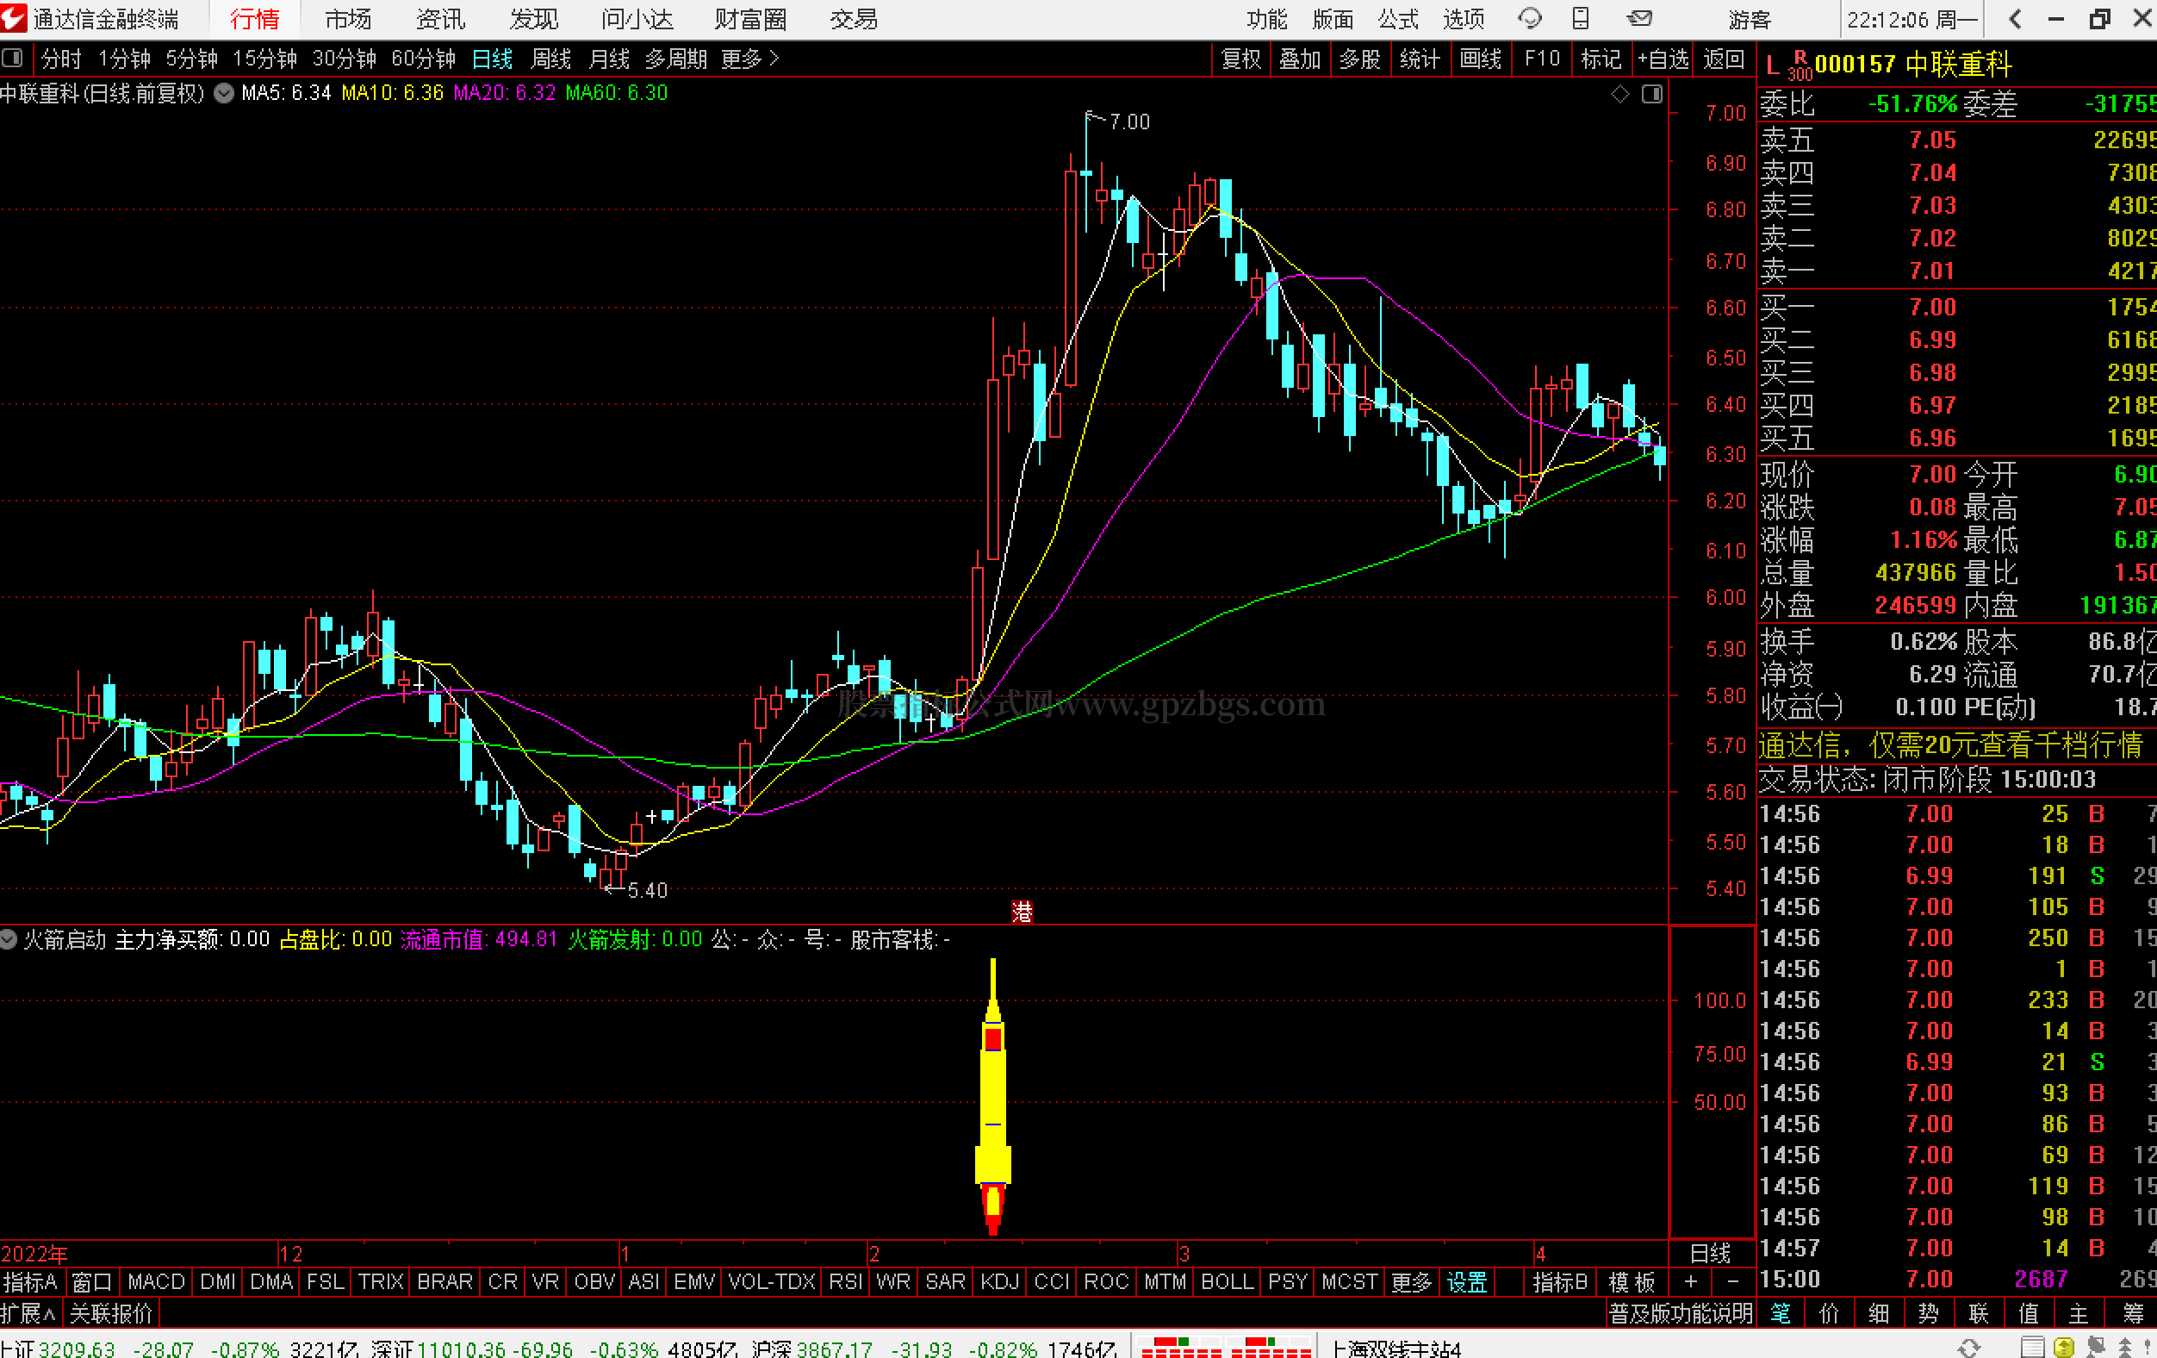Viewport: 2157px width, 1358px height.
Task: Click the F10 company info button
Action: (1542, 59)
